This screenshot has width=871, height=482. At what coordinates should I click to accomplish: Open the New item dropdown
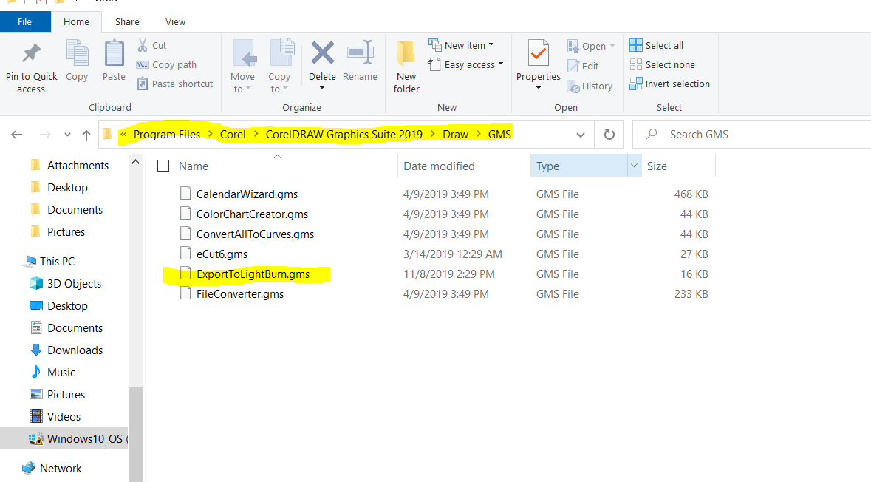(465, 45)
